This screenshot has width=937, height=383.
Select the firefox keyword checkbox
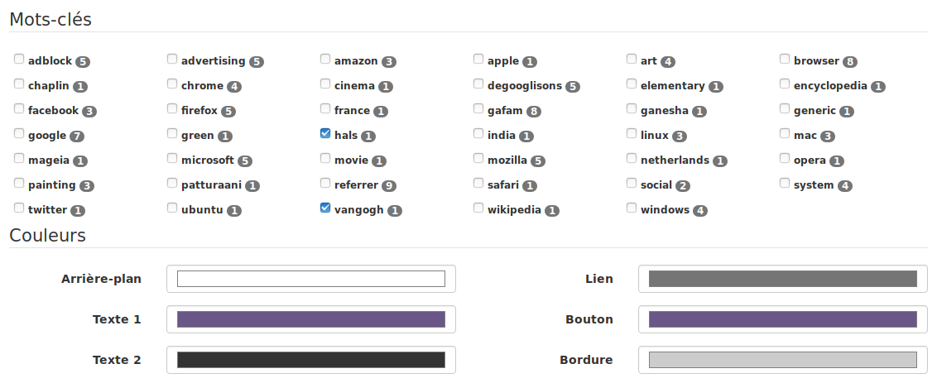[x=172, y=108]
